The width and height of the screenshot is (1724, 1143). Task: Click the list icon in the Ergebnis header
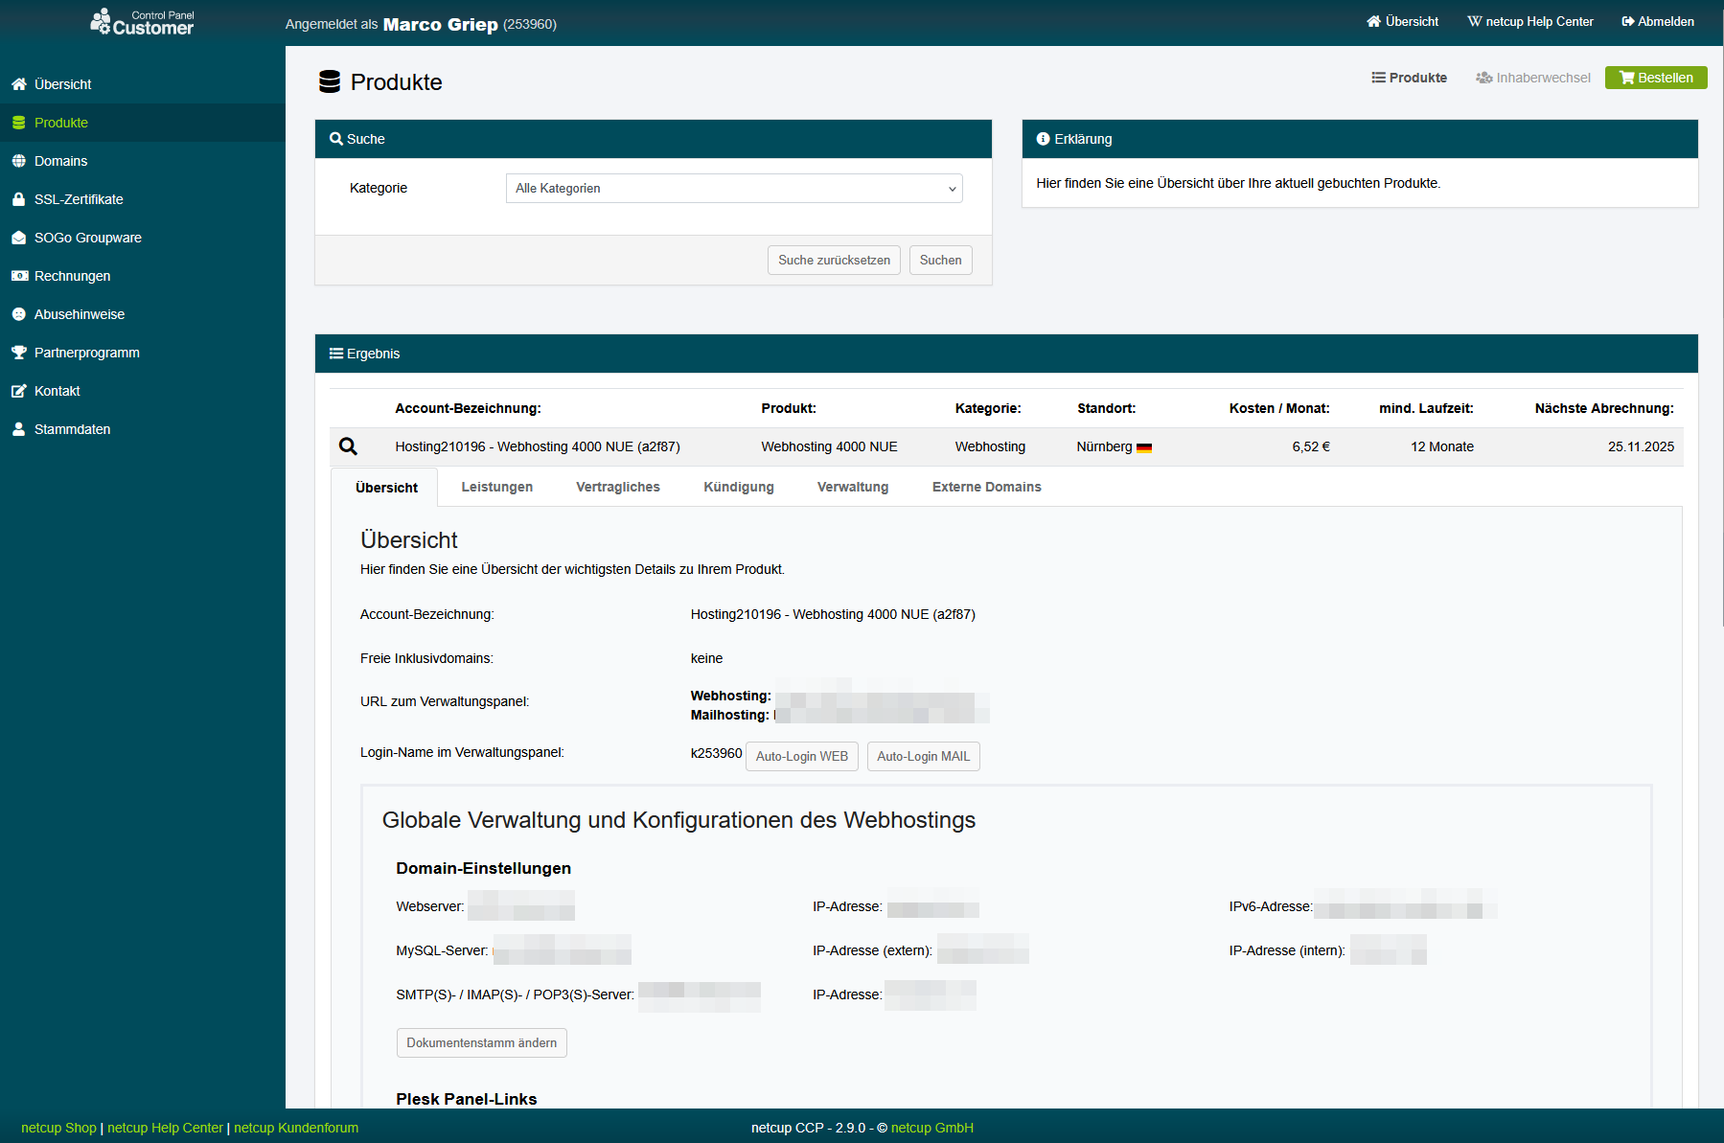pos(336,354)
